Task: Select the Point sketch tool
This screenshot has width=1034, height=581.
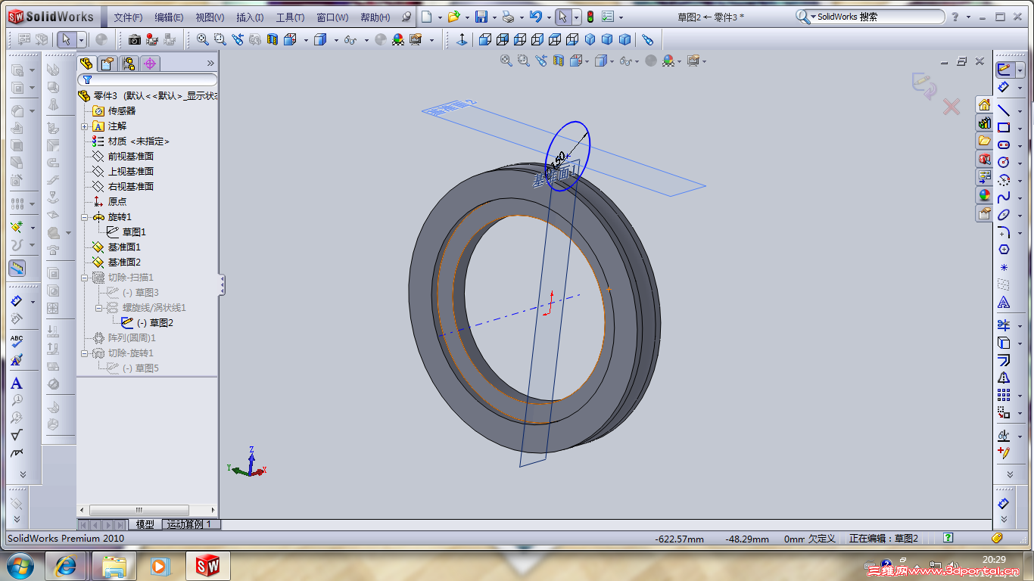Action: coord(1004,268)
